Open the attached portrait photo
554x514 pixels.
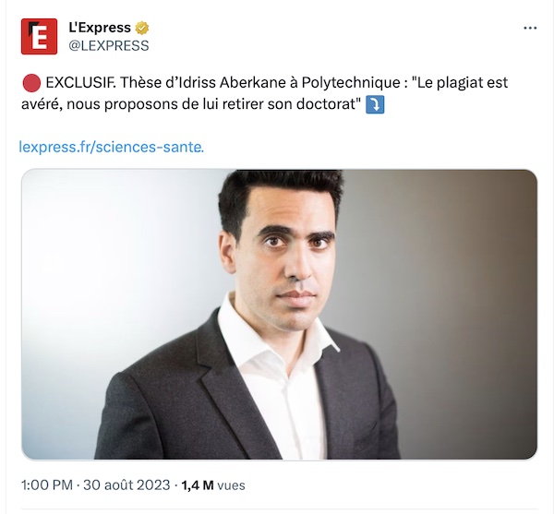coord(279,315)
